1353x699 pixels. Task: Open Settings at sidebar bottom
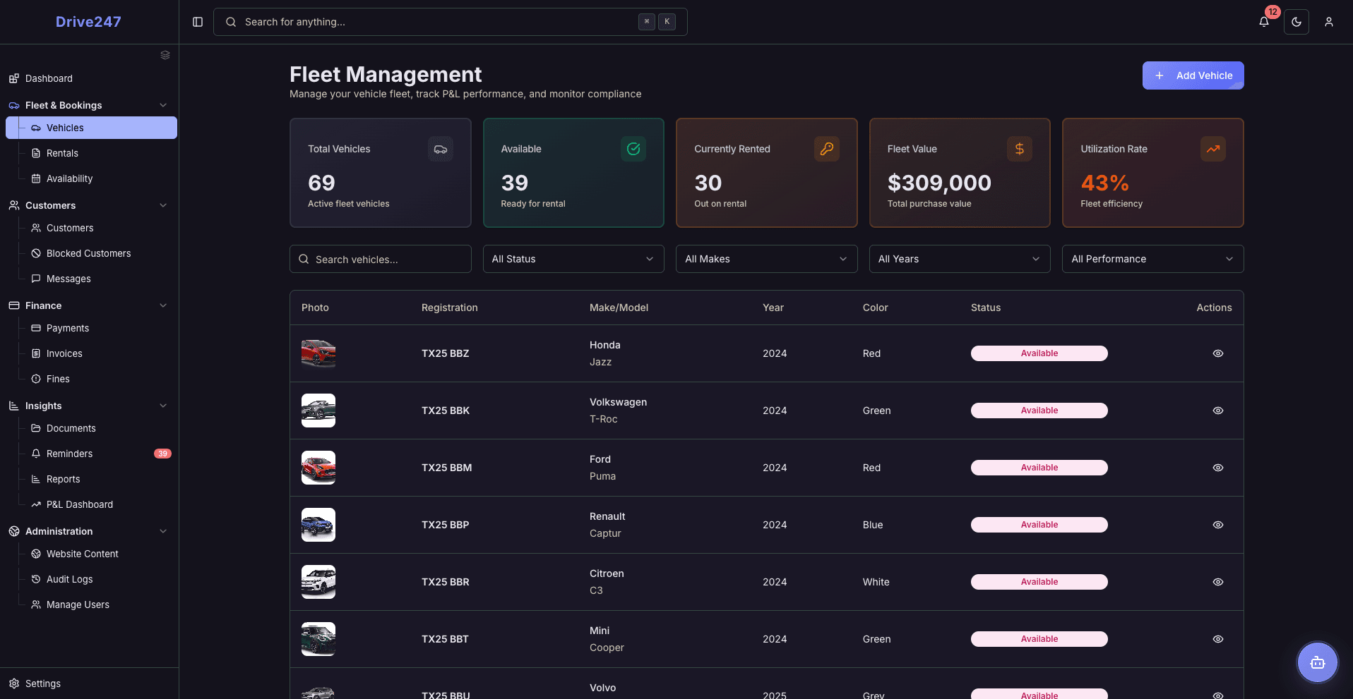coord(43,683)
